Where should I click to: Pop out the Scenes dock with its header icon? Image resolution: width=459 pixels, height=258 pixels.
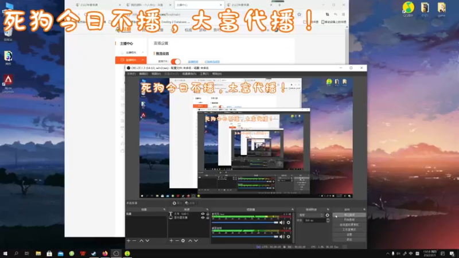click(x=164, y=209)
